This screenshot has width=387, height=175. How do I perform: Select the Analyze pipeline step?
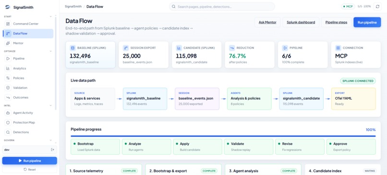(x=146, y=147)
